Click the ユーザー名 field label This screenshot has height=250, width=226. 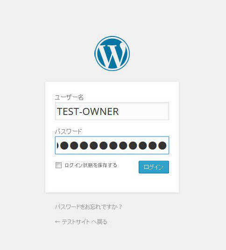click(x=69, y=97)
